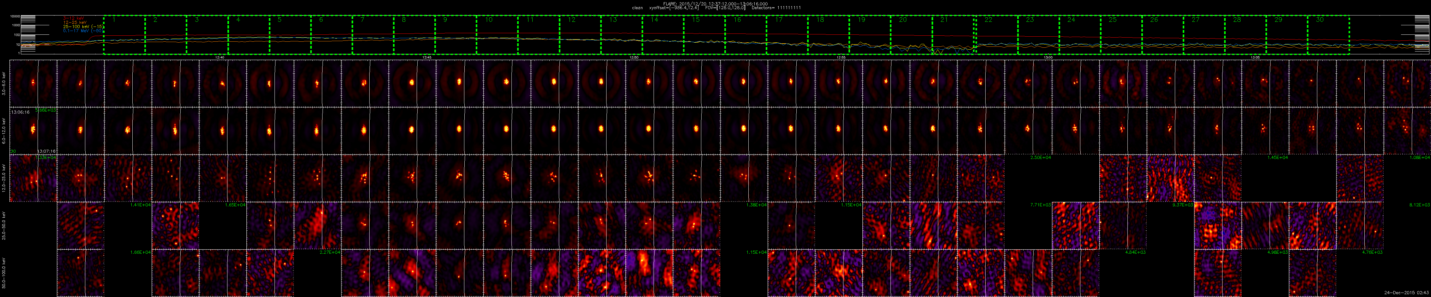Select time interval 4 on the lightcurve

249,34
